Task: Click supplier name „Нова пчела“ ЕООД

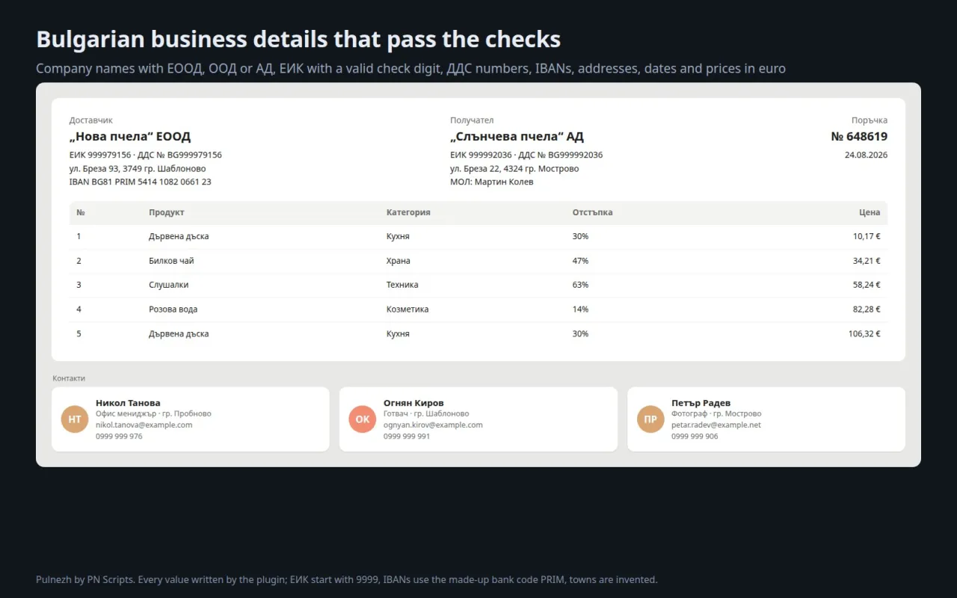Action: pos(130,137)
